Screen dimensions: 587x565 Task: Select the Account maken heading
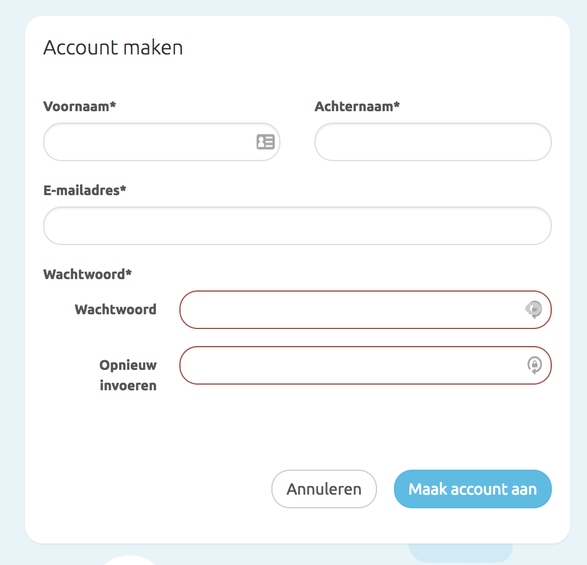coord(113,48)
